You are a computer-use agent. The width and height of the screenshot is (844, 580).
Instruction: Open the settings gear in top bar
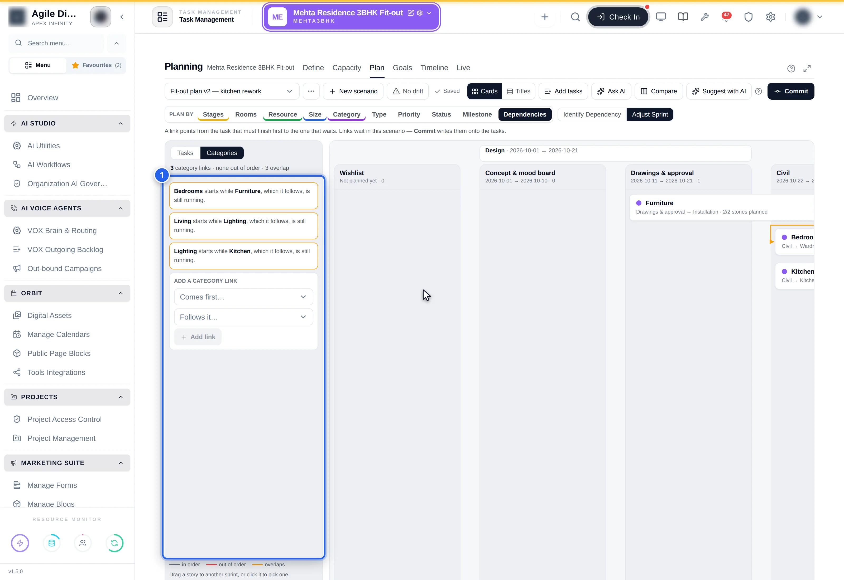[771, 17]
